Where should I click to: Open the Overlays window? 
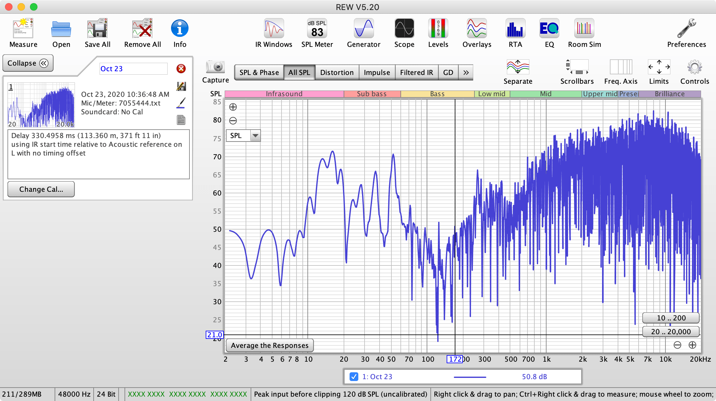coord(477,33)
